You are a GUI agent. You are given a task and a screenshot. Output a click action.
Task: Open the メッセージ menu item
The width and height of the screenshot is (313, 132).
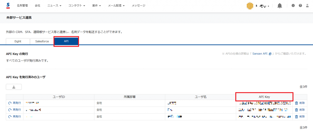point(138,6)
